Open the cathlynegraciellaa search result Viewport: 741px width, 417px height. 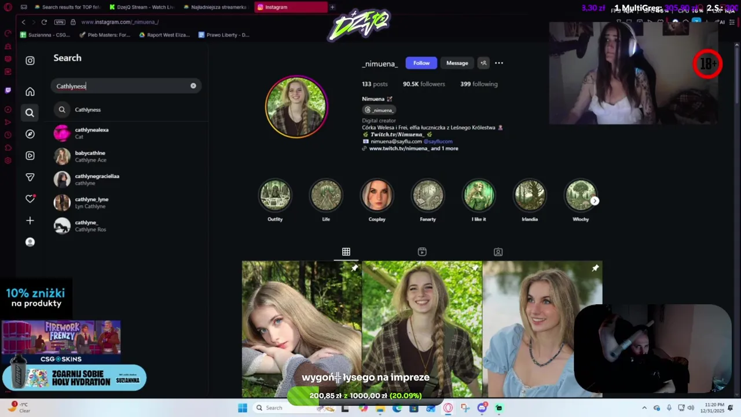(126, 180)
